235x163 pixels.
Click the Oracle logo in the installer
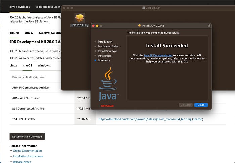tap(107, 106)
